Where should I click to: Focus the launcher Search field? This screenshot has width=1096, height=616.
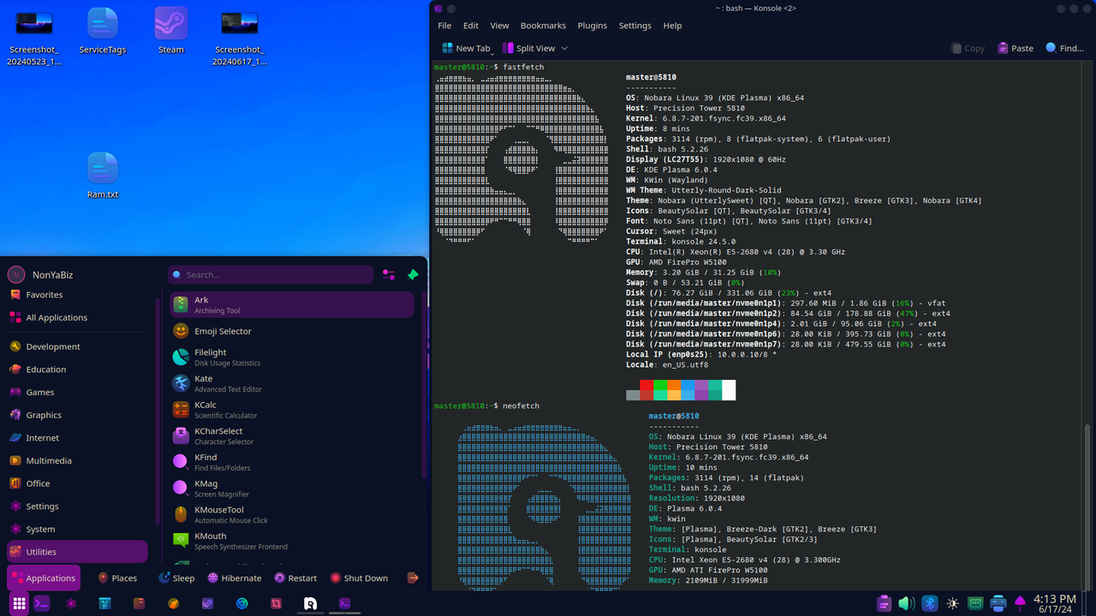271,275
